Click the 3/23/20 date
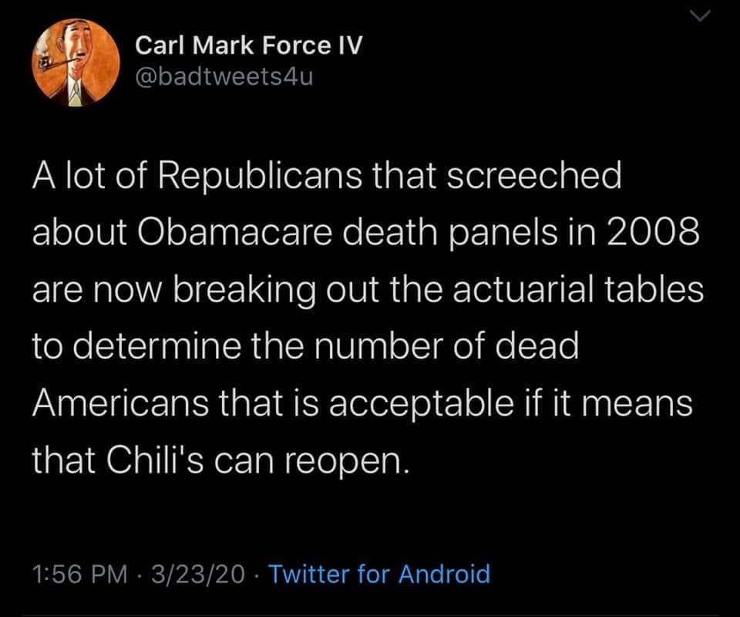Image resolution: width=740 pixels, height=617 pixels. [200, 574]
